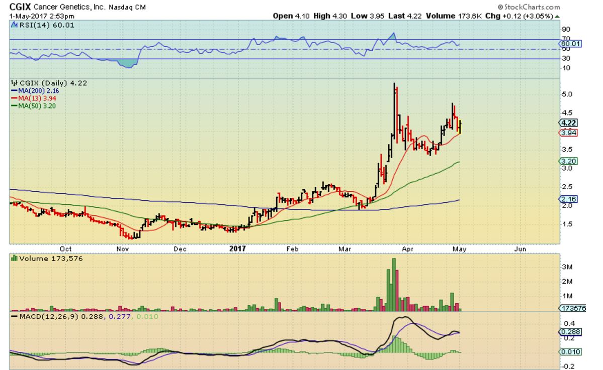Click the MA(200) 2.16 legend text
The width and height of the screenshot is (603, 370).
point(38,91)
